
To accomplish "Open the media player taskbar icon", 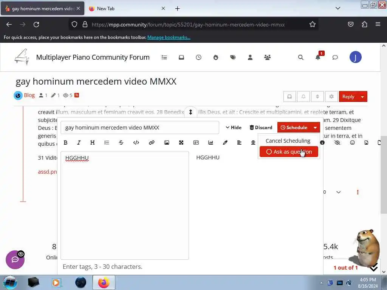I will [56, 282].
